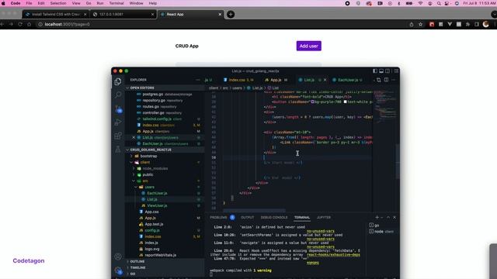The image size is (497, 279).
Task: Open the Run and Debug icon in activity bar
Action: coord(118,122)
